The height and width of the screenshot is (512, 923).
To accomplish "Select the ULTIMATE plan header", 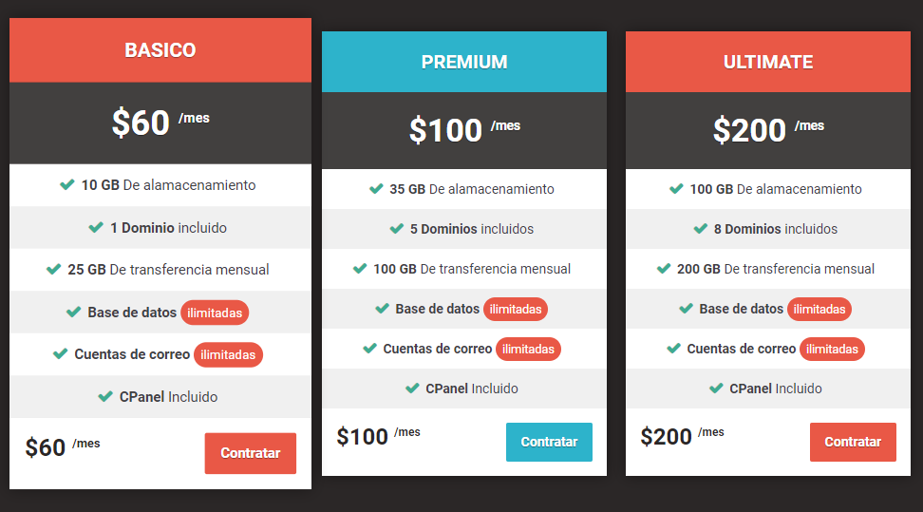I will tap(767, 62).
